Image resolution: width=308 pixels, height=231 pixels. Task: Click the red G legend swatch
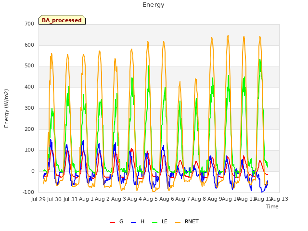coord(112,222)
